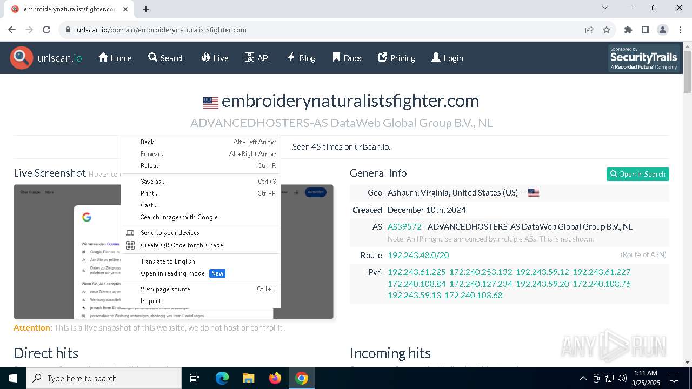The width and height of the screenshot is (692, 389).
Task: Click the browser reload button
Action: 46,30
